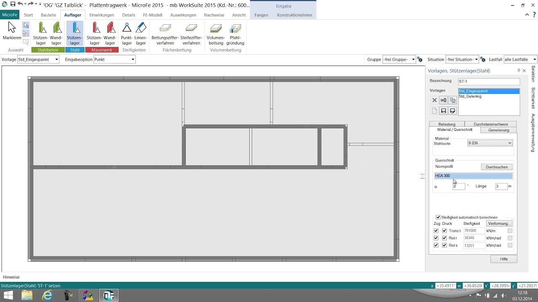Switch to the Generierung panel tab
Screen dimensions: 538x302
(x=499, y=130)
